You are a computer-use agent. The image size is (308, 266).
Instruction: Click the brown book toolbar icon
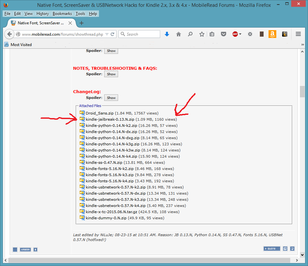click(x=261, y=34)
